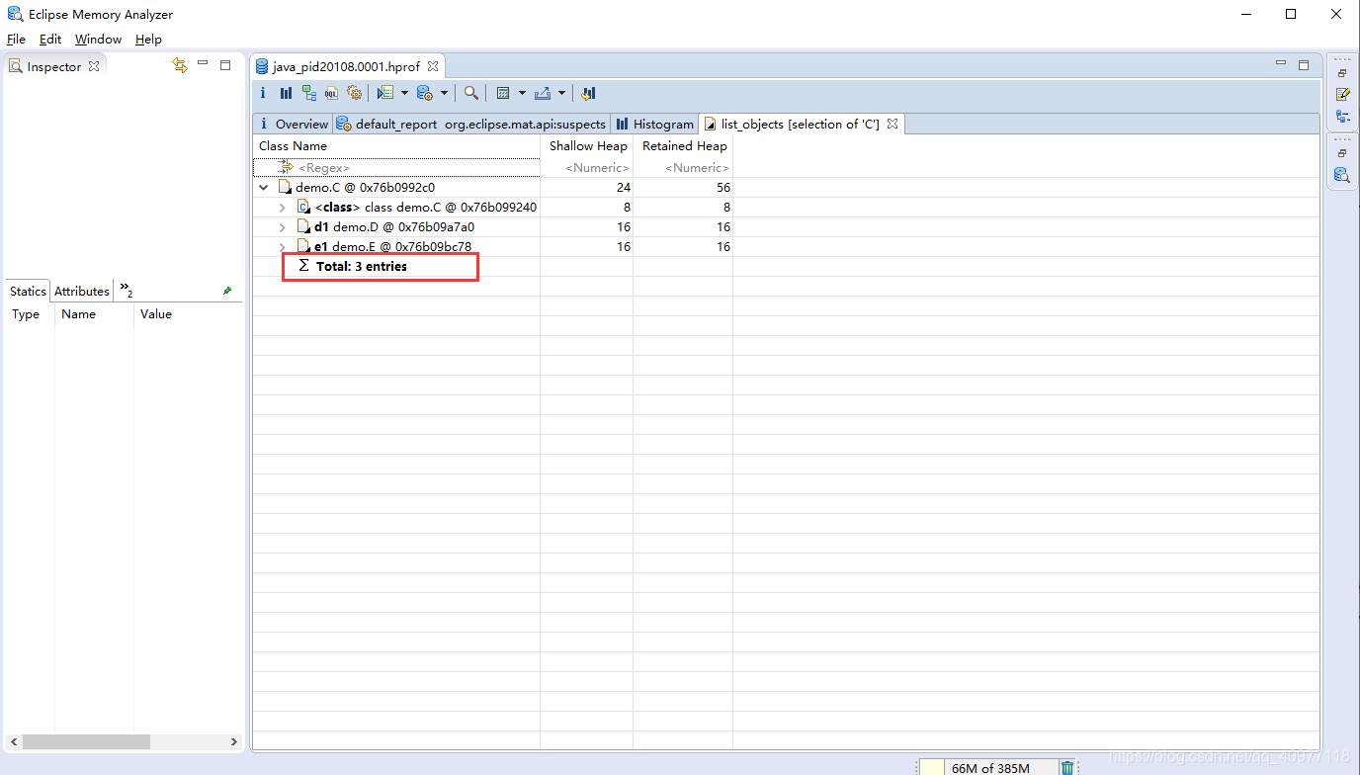Open the OQL Query Browser
This screenshot has height=775, width=1360.
331,93
